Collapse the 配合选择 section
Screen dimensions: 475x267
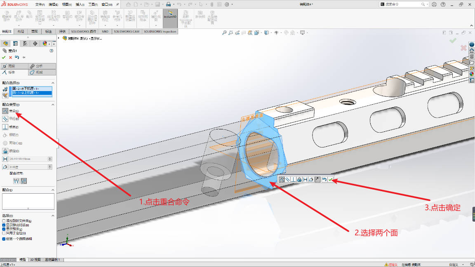pyautogui.click(x=53, y=83)
